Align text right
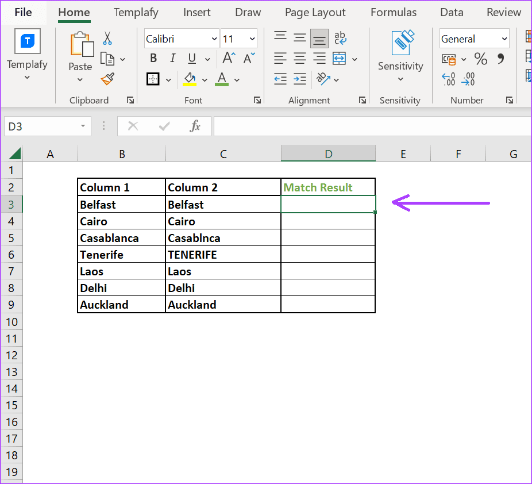The width and height of the screenshot is (532, 484). tap(319, 59)
